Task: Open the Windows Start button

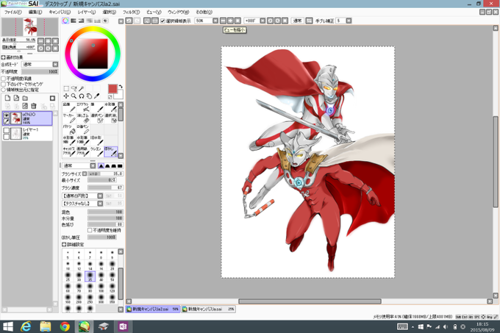Action: point(7,326)
